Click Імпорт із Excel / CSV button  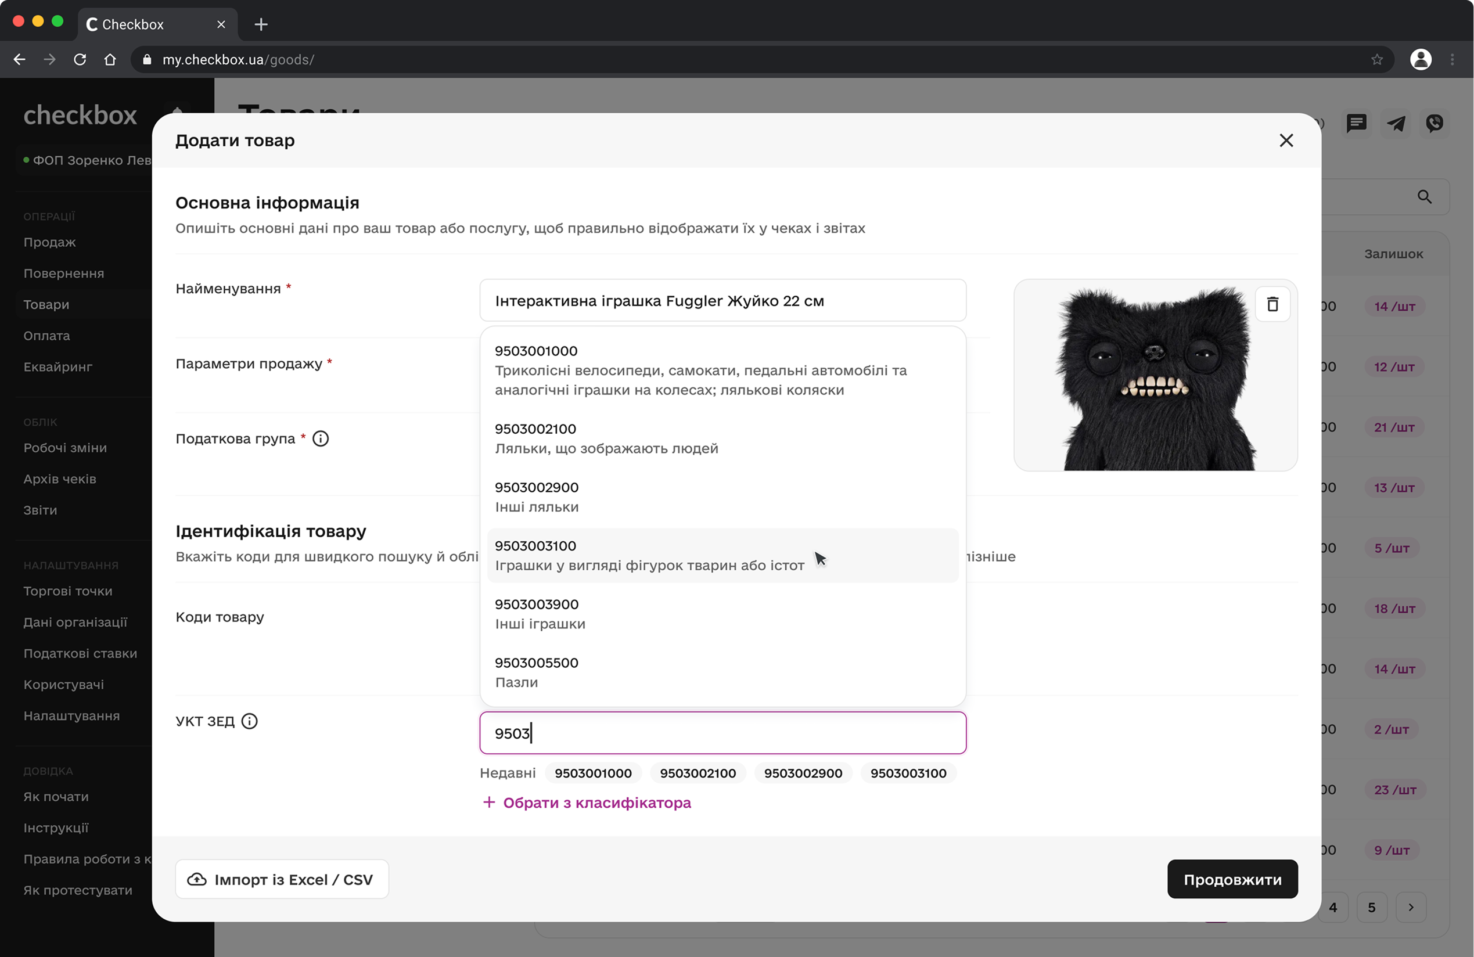[282, 879]
